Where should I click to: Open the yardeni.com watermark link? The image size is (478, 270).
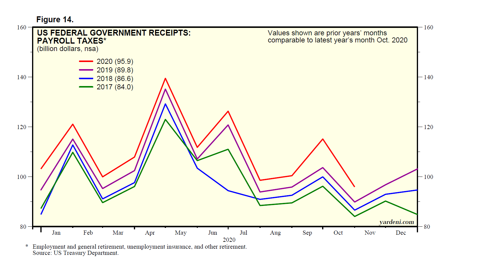396,222
